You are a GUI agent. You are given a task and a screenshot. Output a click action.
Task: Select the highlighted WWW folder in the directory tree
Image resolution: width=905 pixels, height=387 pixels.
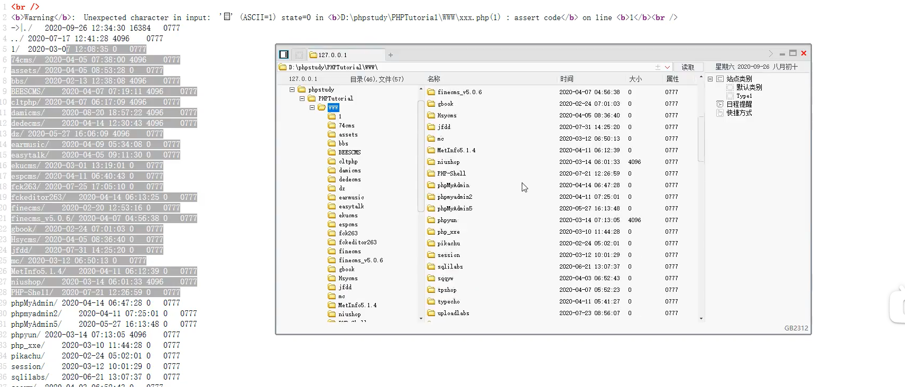click(333, 107)
